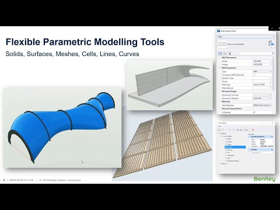Screen dimensions: 280x210
Task: Open the Cavity dropdown
Action: [x=270, y=82]
